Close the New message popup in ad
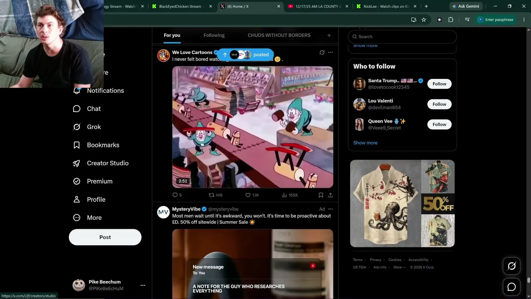Viewport: 531px width, 299px height. (313, 266)
